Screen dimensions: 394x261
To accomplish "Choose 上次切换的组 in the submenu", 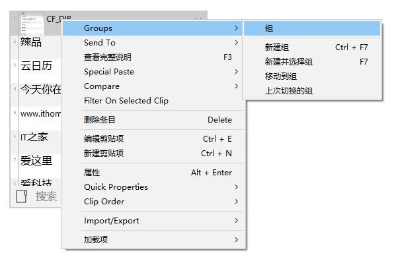I will (x=312, y=91).
